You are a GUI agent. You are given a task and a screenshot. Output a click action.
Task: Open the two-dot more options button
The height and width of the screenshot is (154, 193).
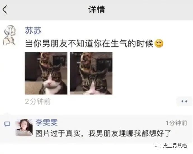point(184,101)
